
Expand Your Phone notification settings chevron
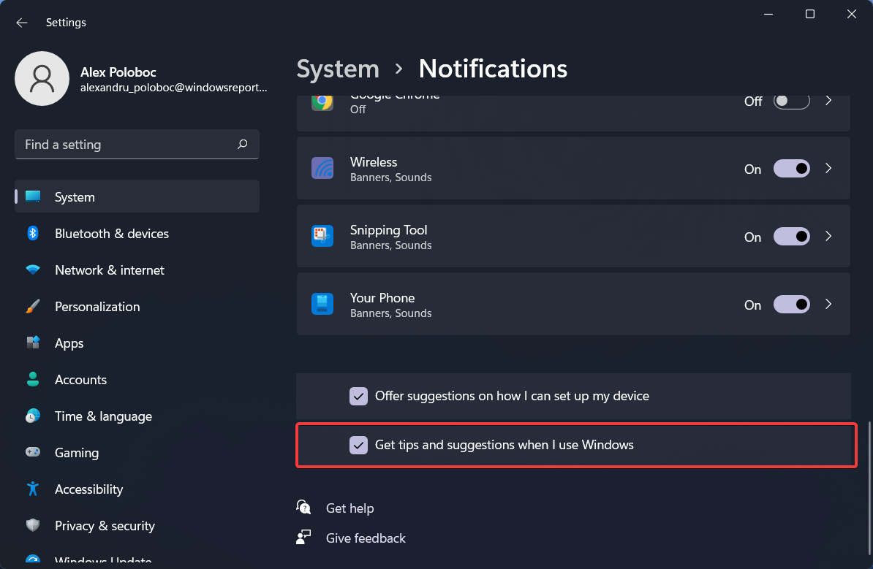pyautogui.click(x=828, y=305)
